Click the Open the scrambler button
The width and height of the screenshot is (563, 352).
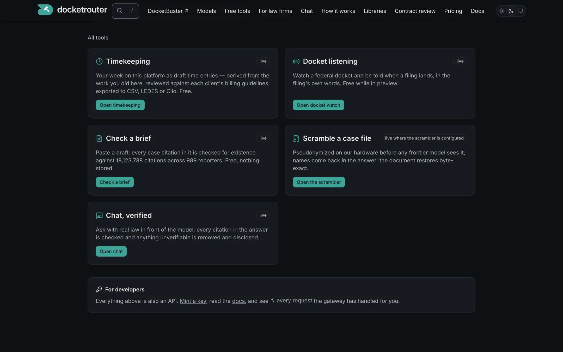[x=319, y=182]
